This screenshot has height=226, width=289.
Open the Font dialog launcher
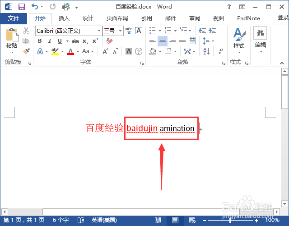tap(142, 63)
